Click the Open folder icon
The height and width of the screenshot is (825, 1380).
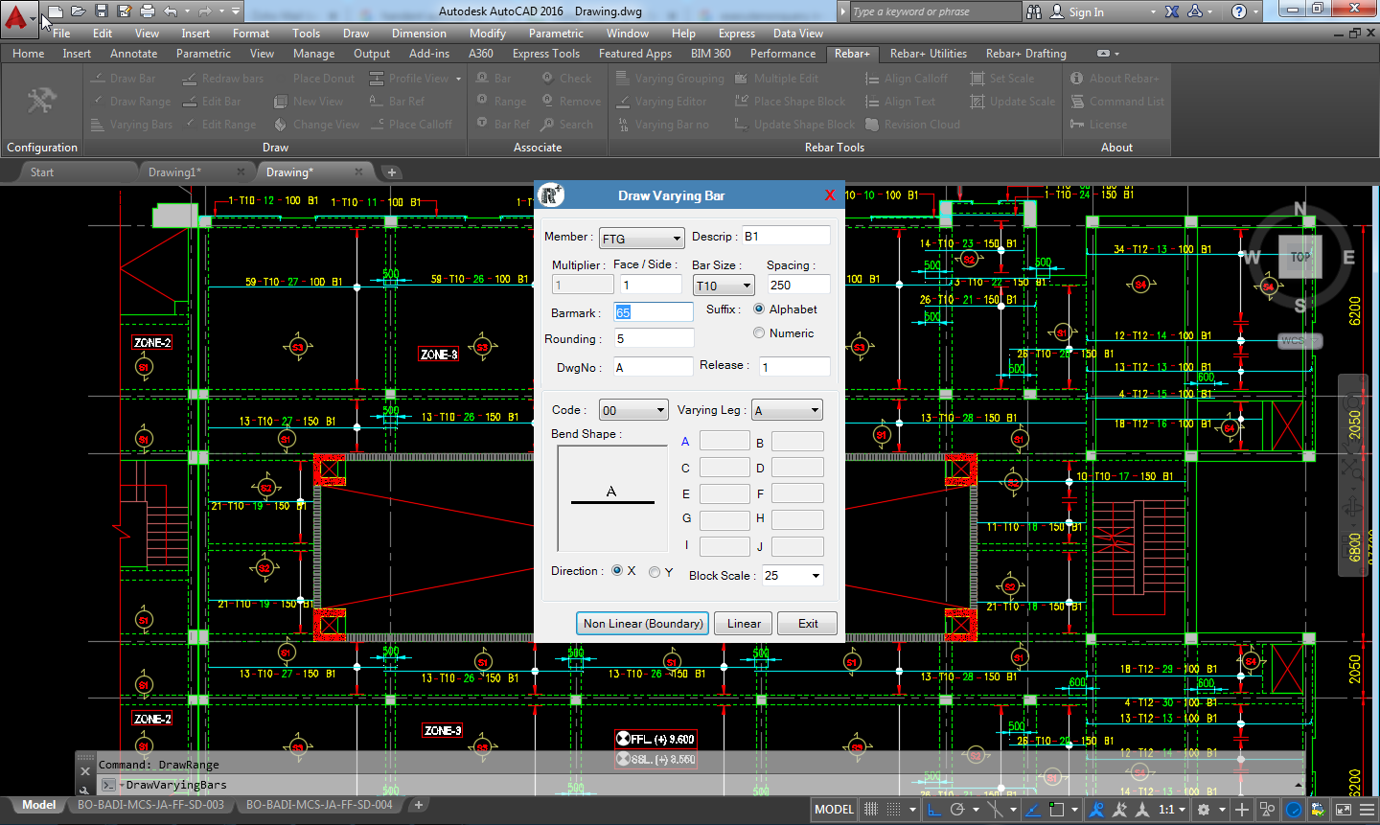pyautogui.click(x=78, y=11)
